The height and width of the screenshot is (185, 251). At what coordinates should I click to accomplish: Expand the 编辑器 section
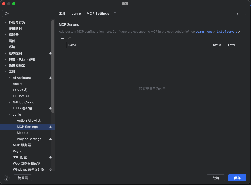tap(5, 35)
